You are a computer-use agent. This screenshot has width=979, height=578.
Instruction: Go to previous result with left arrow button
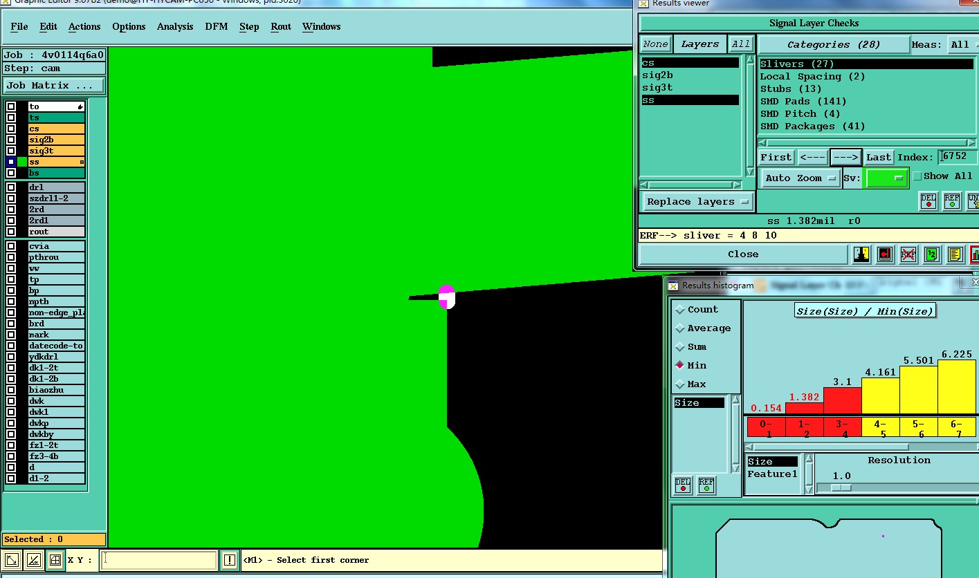tap(812, 158)
